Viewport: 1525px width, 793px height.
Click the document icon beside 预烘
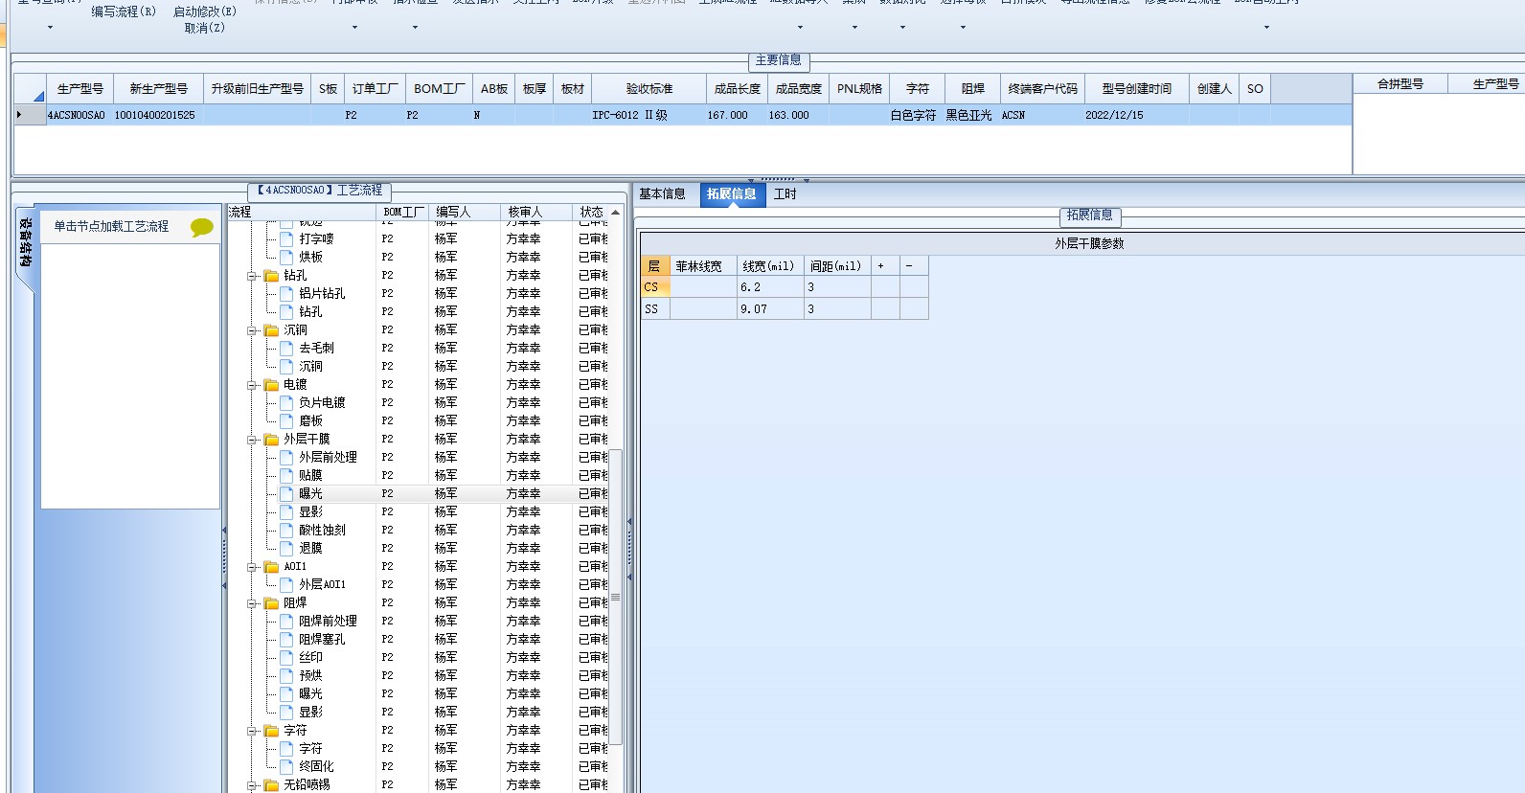click(x=286, y=675)
